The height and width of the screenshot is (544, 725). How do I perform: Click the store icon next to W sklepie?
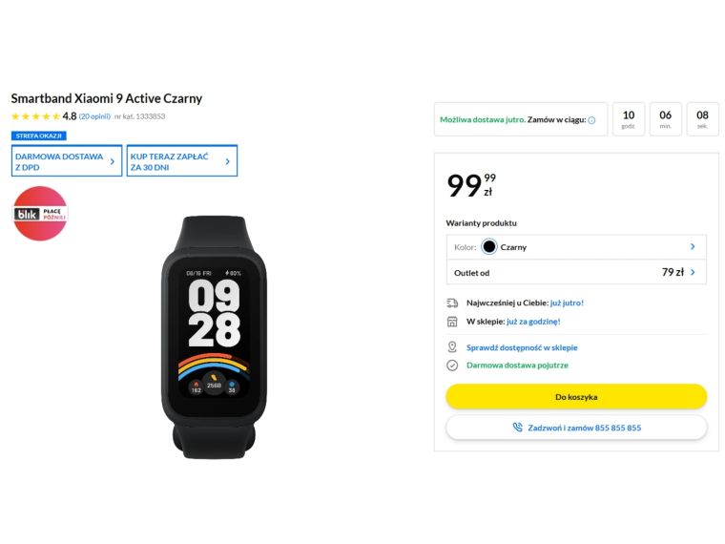452,322
